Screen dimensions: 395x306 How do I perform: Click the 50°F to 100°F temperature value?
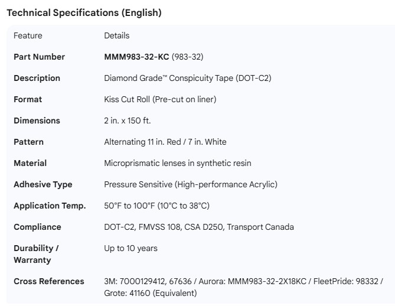click(x=156, y=206)
